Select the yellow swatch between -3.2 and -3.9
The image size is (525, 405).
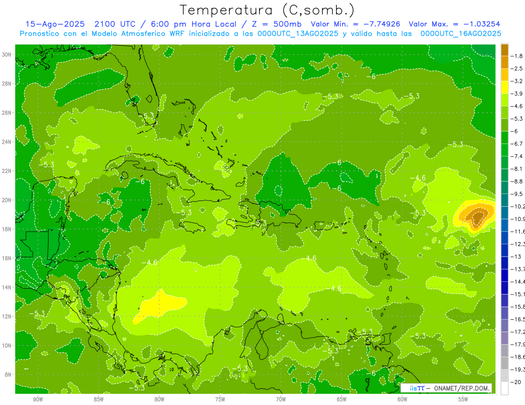pos(504,87)
